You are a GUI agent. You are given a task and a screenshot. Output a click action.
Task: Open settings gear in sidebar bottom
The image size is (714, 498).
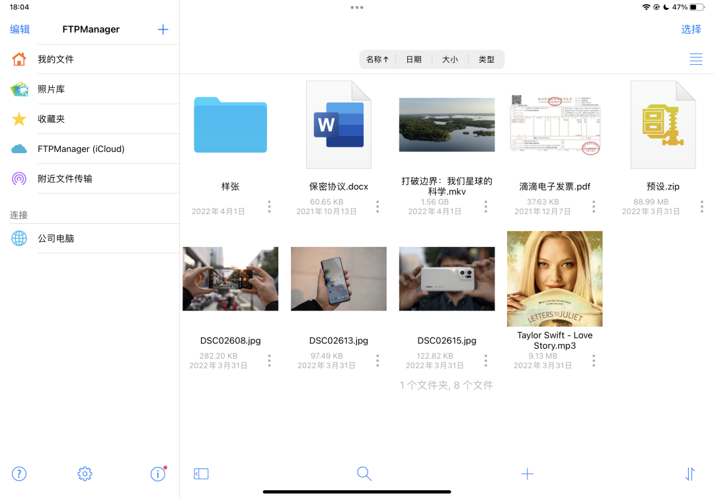tap(85, 474)
